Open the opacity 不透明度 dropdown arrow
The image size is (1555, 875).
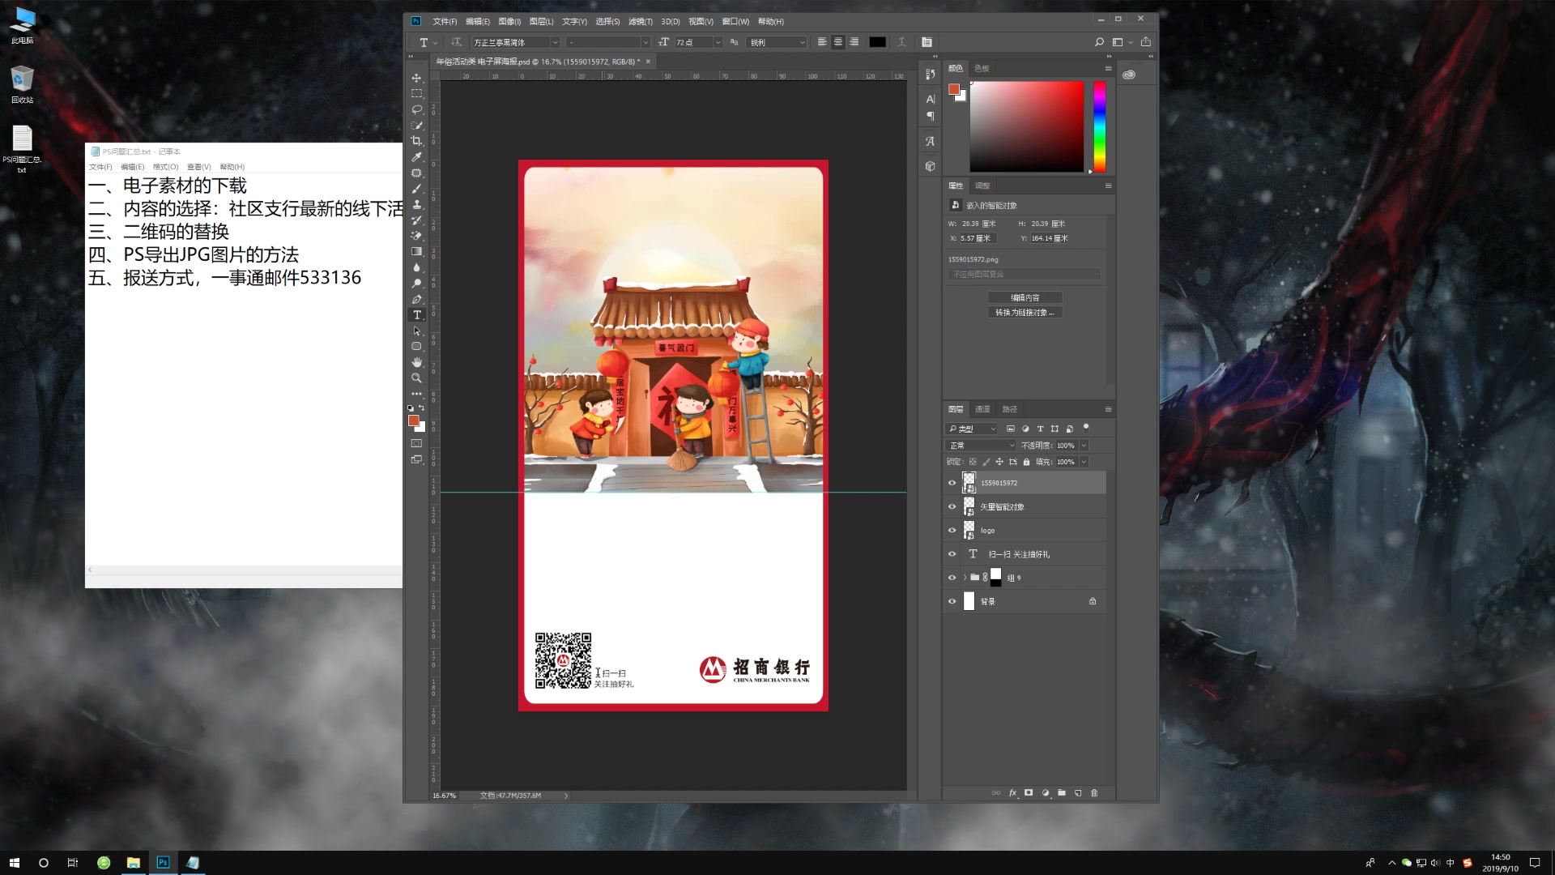[x=1084, y=446]
